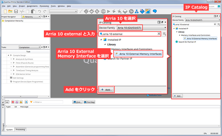This screenshot has height=136, width=222.
Task: Open the Window menu
Action: (61, 6)
